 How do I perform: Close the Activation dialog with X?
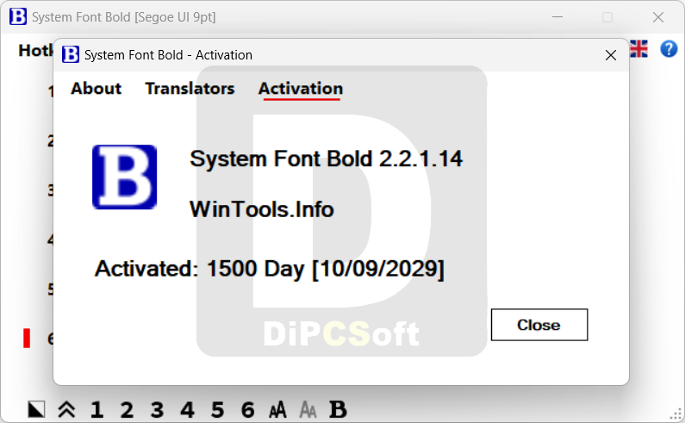click(611, 55)
